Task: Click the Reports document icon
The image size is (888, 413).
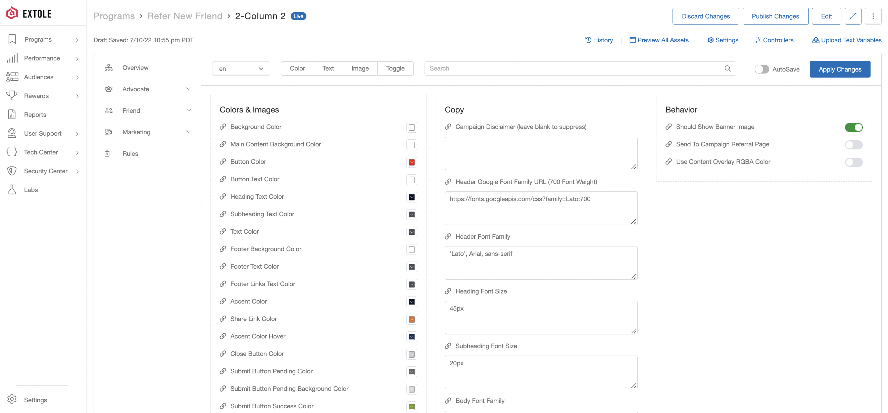Action: click(12, 114)
